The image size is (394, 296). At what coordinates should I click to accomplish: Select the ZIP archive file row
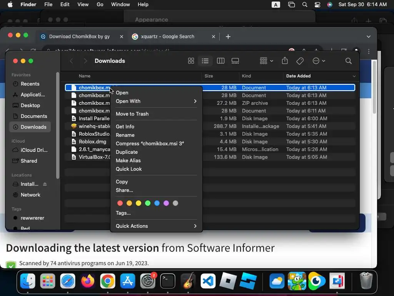[x=210, y=103]
